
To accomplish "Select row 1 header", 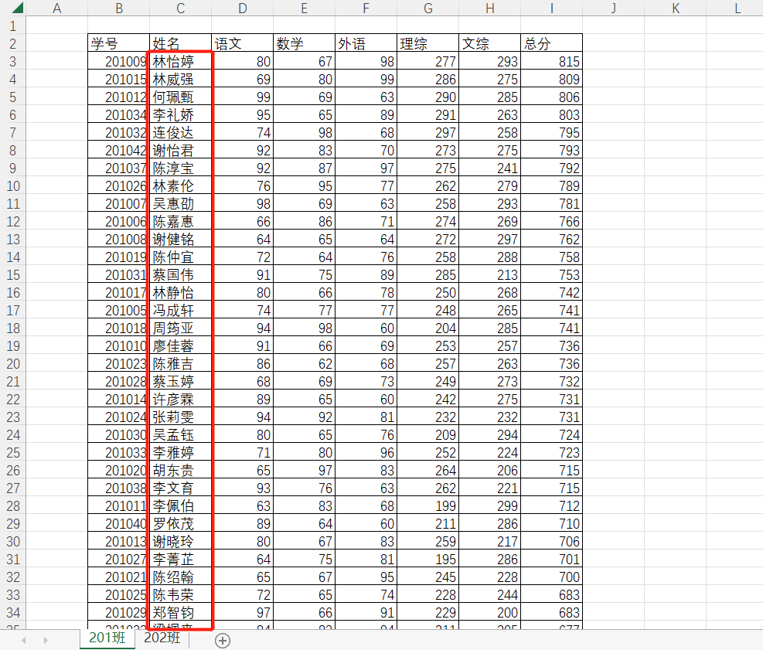I will click(x=13, y=26).
